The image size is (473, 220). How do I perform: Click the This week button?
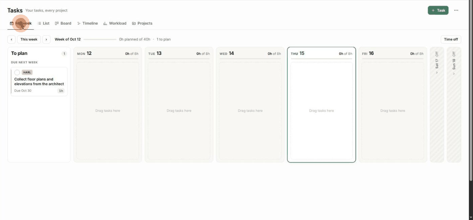tap(29, 39)
